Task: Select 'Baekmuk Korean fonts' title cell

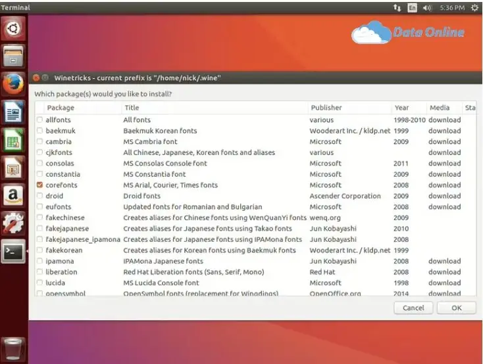Action: (160, 131)
